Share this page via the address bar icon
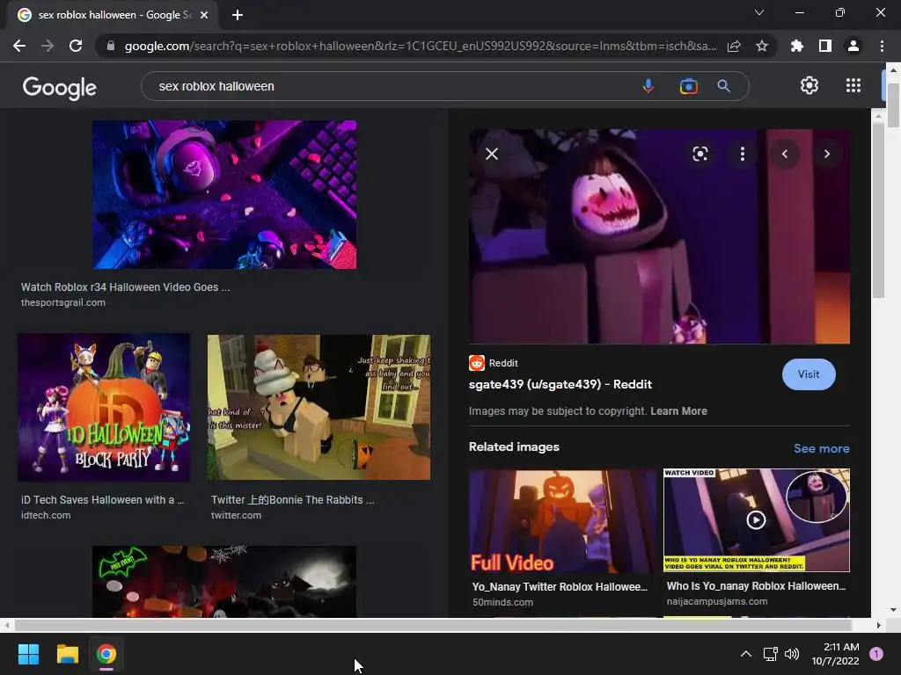This screenshot has height=675, width=901. (x=734, y=46)
